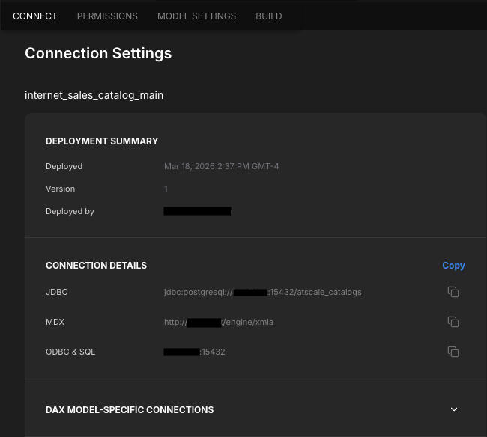
Task: Click the Connection Settings heading
Action: pyautogui.click(x=98, y=53)
